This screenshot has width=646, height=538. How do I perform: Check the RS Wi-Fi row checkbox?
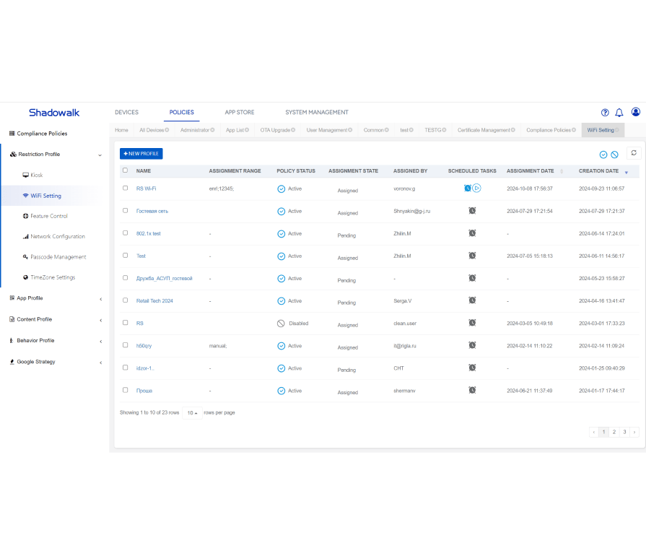(x=126, y=188)
